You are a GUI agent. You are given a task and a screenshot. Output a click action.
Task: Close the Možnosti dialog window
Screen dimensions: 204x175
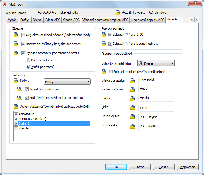195,3
